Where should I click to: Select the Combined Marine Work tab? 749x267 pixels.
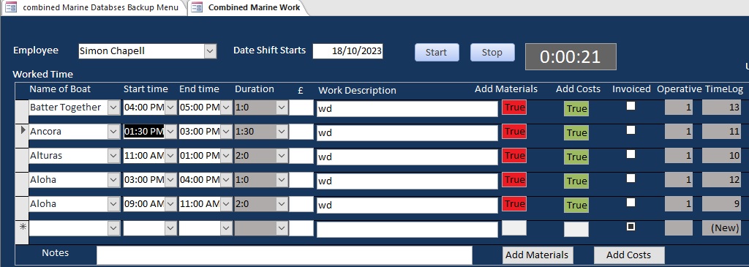[246, 7]
